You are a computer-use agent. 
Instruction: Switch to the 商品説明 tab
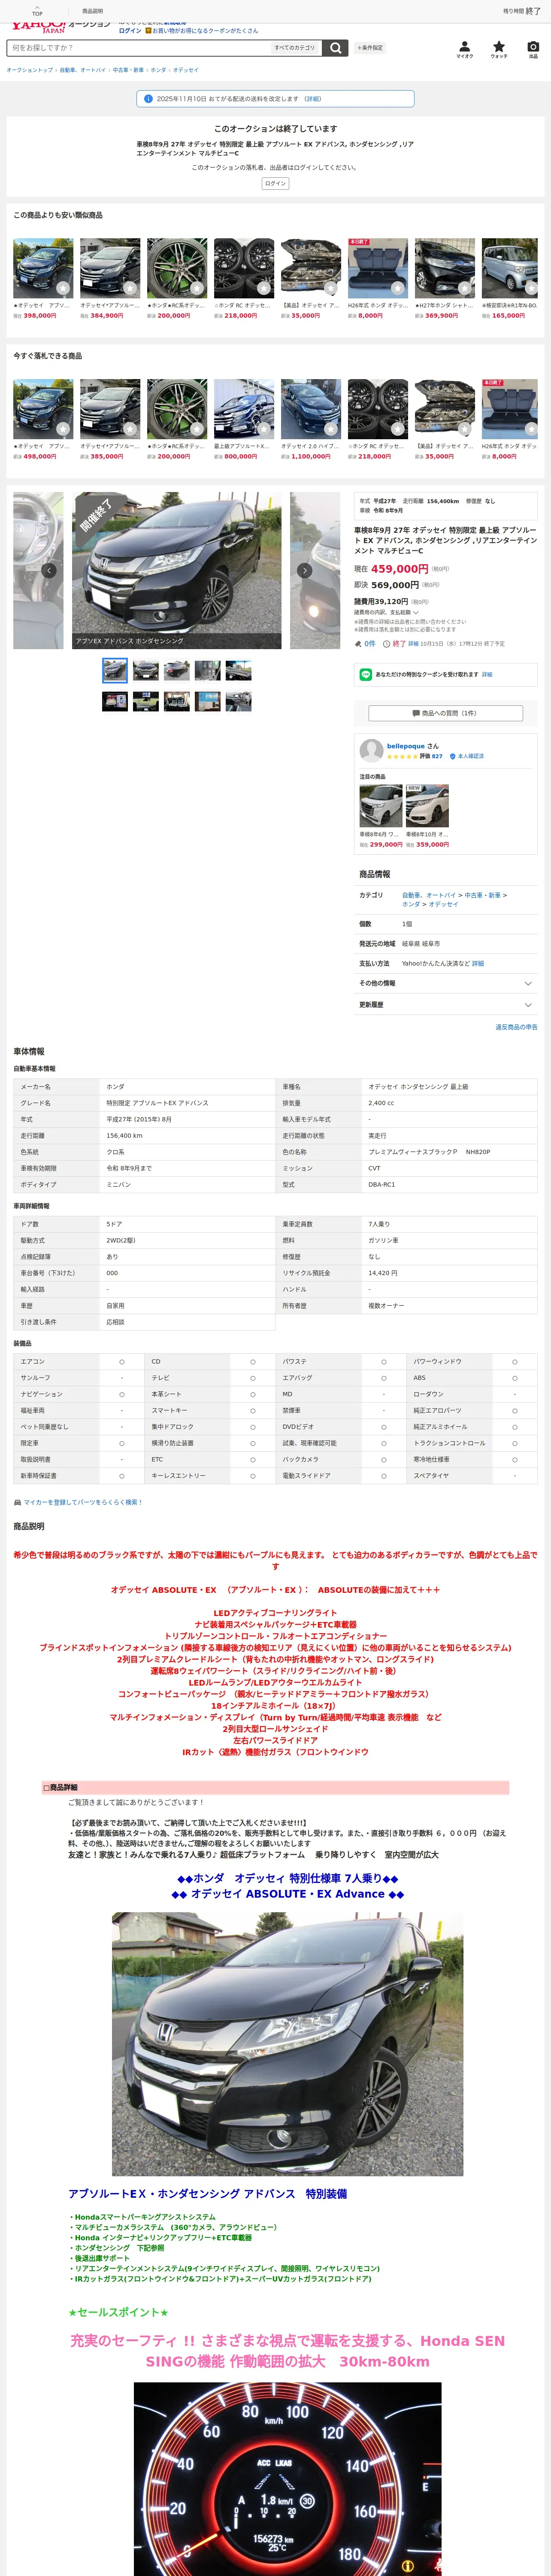click(92, 11)
